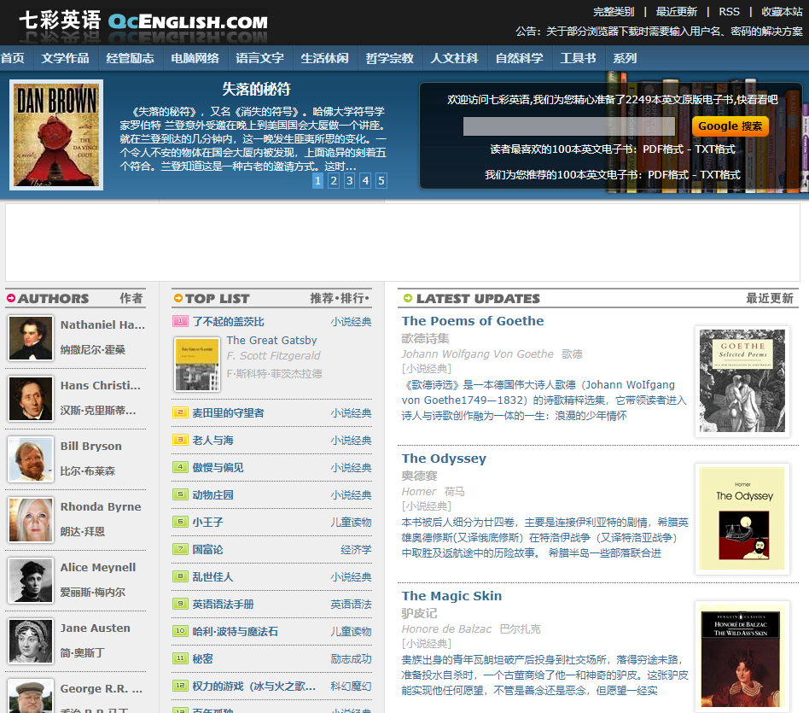
Task: Click the 小王子 entry in Top List
Action: tap(207, 522)
